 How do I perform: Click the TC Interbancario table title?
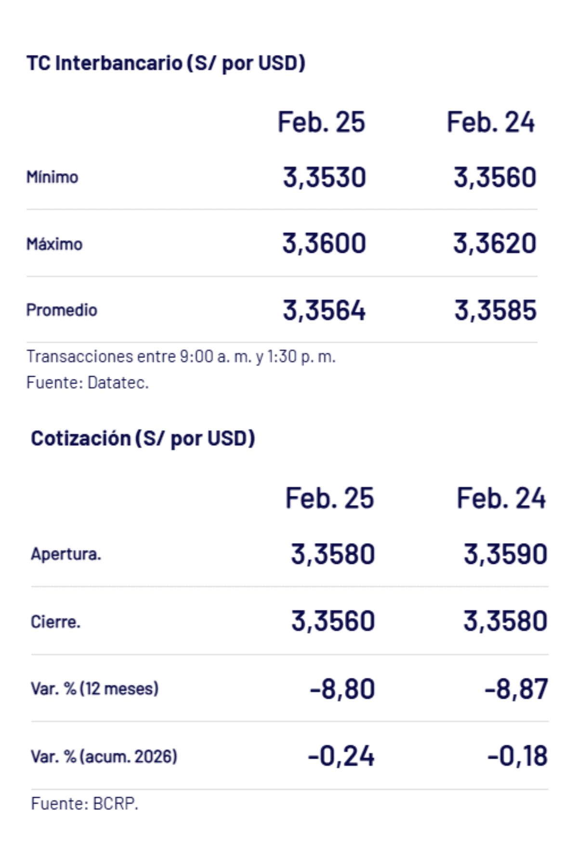[166, 63]
